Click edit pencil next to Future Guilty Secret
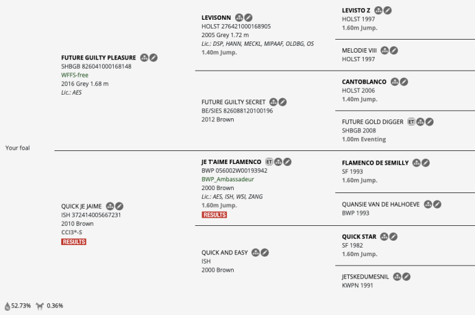Screen dimensions: 475x315 [x=282, y=102]
